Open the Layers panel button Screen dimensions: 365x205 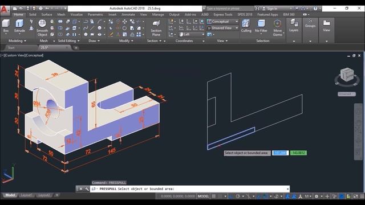(x=294, y=26)
